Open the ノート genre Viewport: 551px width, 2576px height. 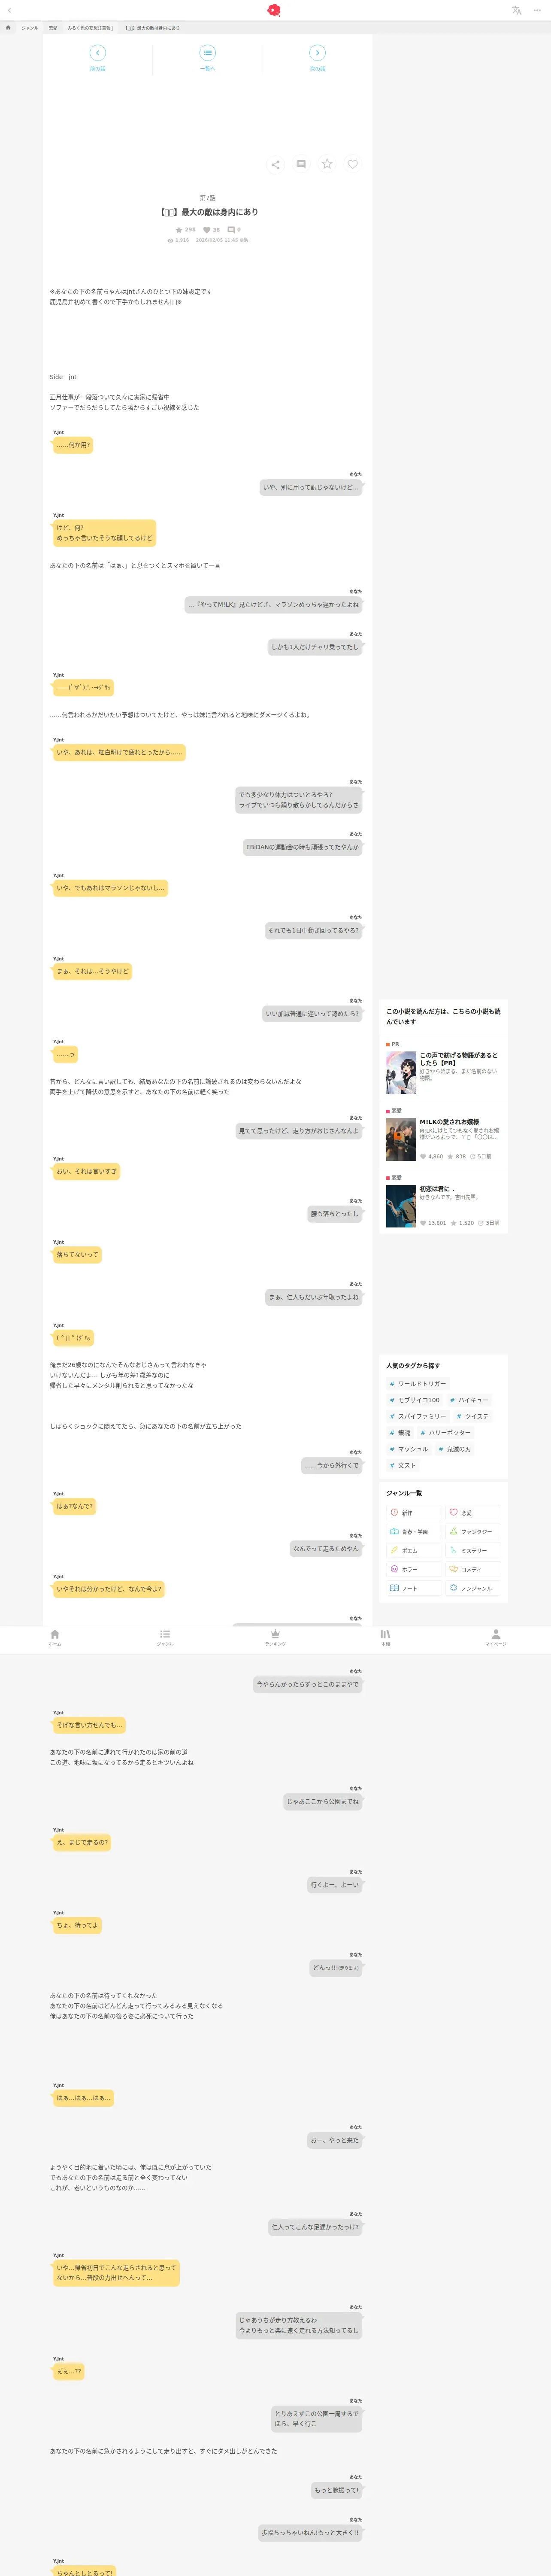[x=414, y=1588]
